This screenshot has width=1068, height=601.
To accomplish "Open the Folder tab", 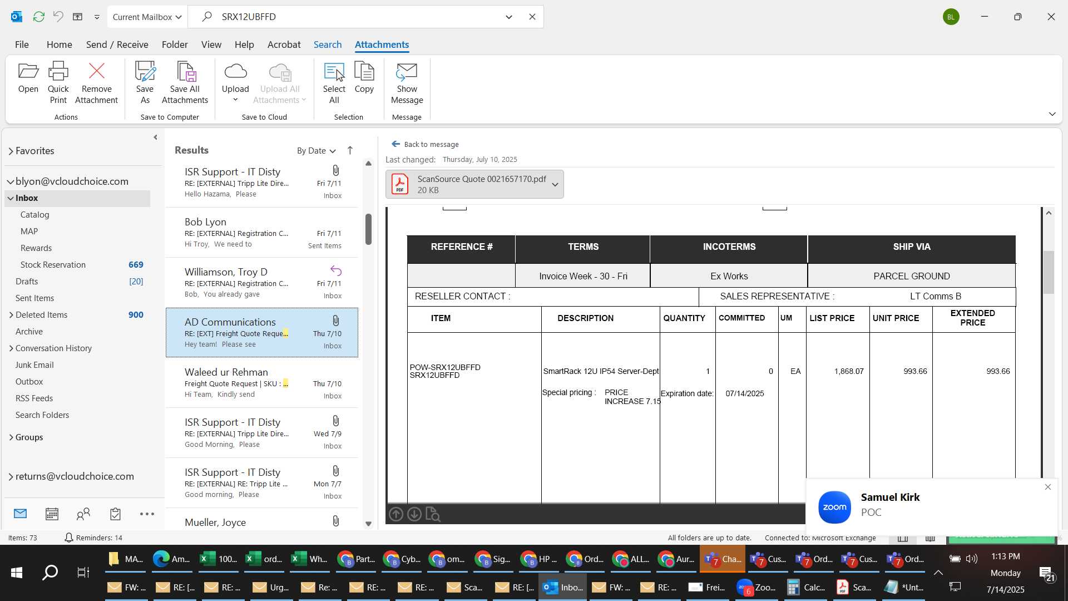I will point(175,45).
